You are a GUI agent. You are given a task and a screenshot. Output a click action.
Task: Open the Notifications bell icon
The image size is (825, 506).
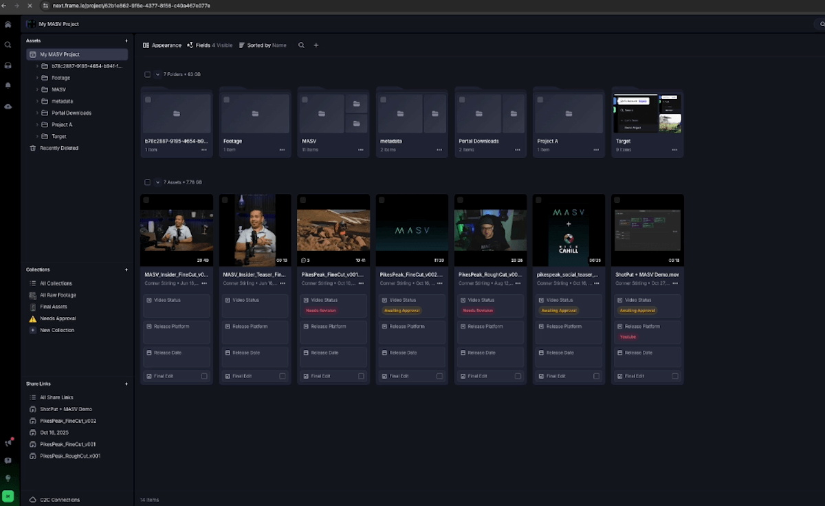point(8,85)
